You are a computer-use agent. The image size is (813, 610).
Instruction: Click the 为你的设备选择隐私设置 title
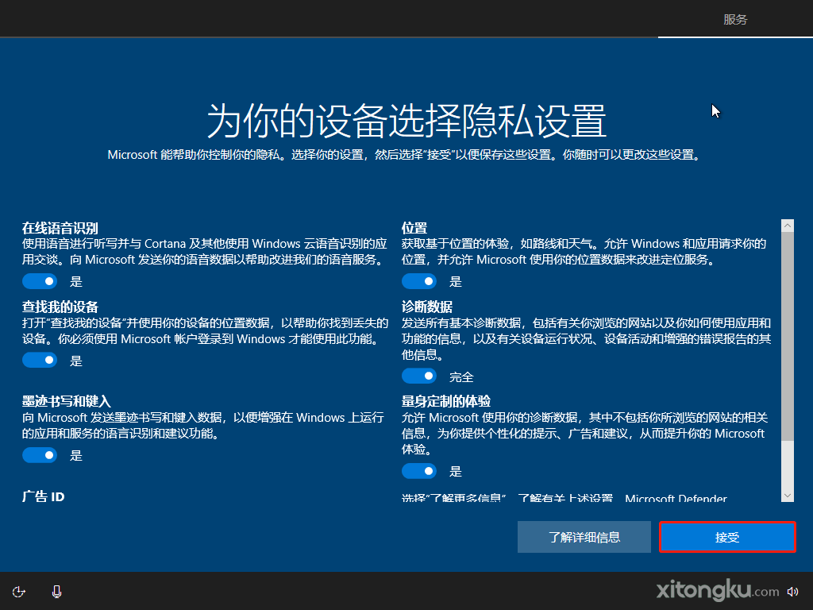click(x=406, y=121)
